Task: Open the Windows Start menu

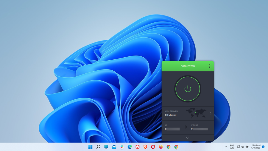Action: [x=91, y=147]
